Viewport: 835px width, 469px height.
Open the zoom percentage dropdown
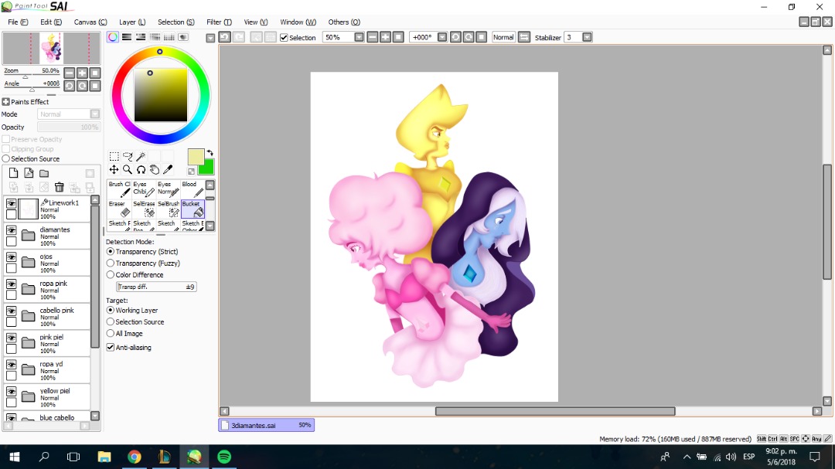359,37
